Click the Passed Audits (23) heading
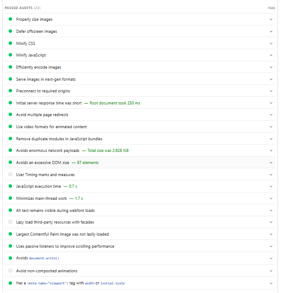 click(23, 8)
